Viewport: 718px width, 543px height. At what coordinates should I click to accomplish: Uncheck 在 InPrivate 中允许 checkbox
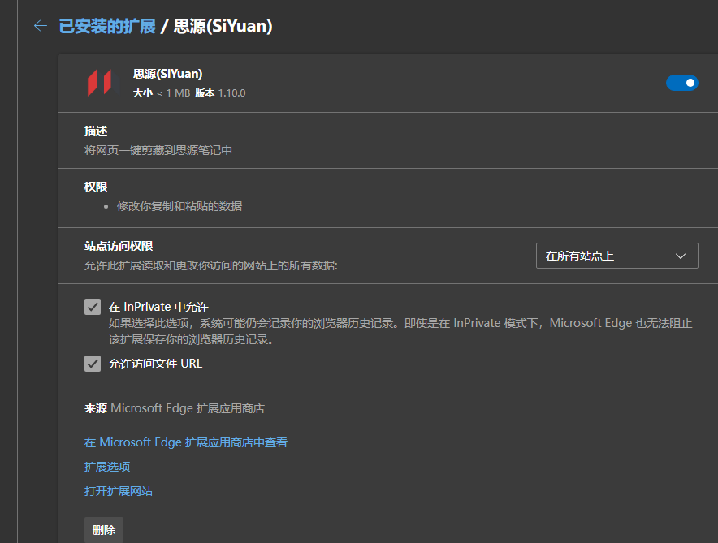click(x=93, y=307)
